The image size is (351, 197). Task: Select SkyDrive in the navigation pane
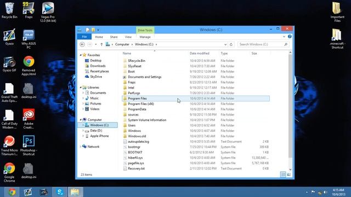(x=96, y=77)
